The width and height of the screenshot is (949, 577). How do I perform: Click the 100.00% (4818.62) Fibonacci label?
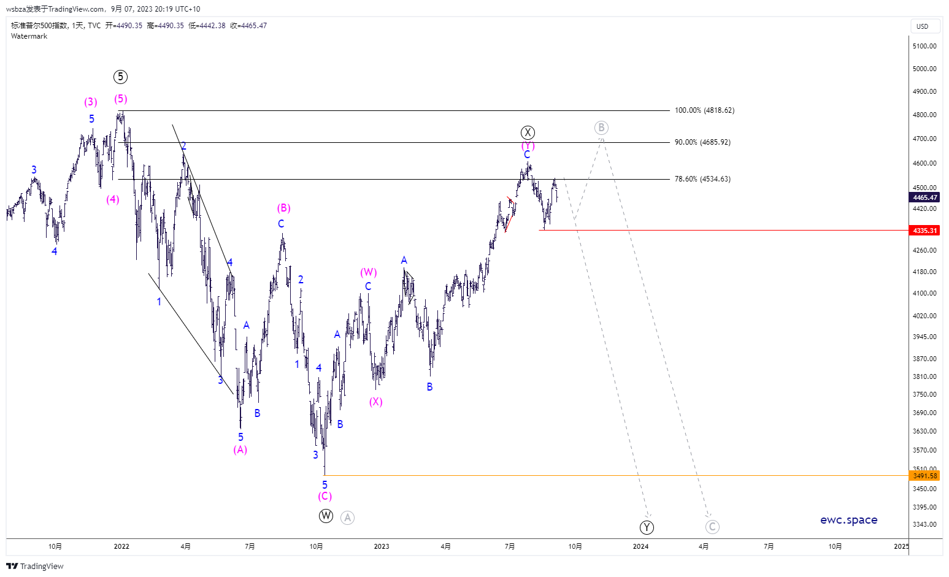point(704,110)
